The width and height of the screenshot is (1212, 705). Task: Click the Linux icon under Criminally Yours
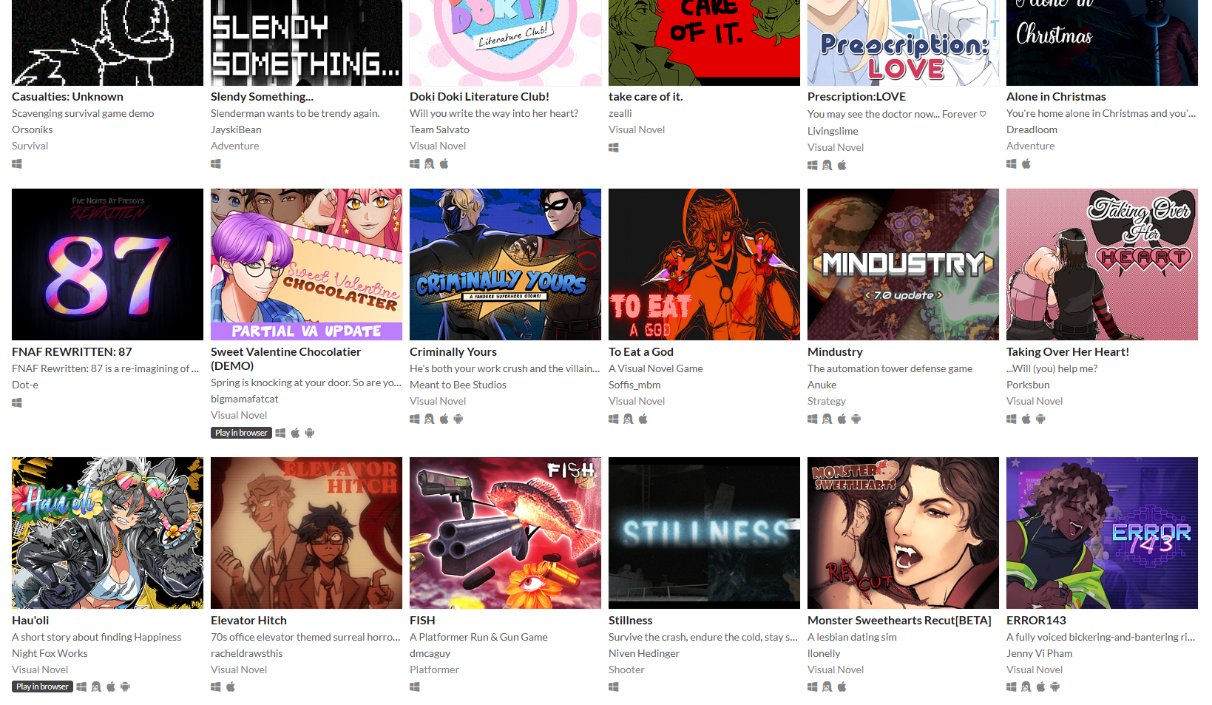click(x=430, y=419)
